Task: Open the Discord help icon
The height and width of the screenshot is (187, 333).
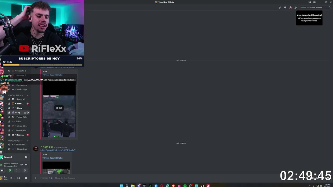Action: tap(314, 2)
